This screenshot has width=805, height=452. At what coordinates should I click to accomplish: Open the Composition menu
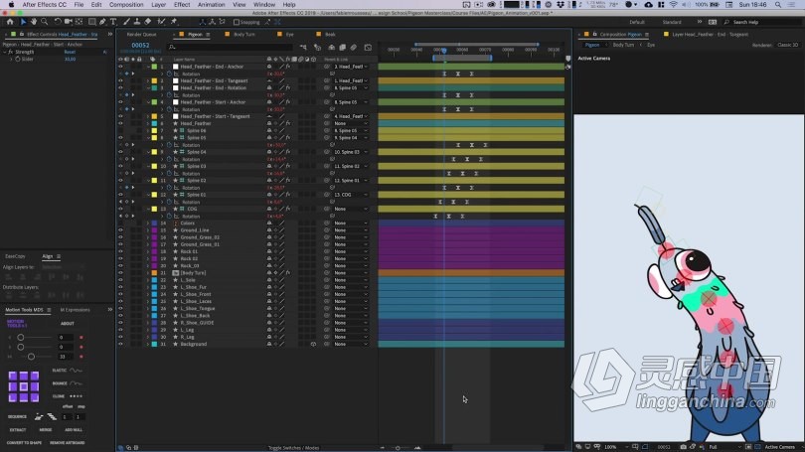point(126,5)
